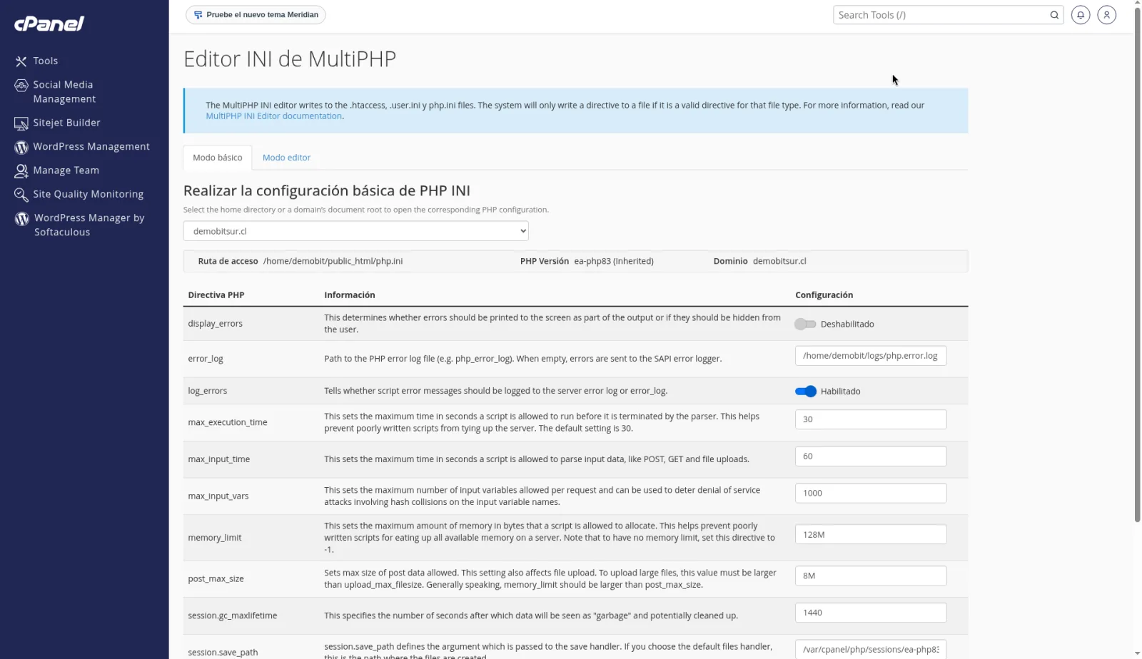Click the Sitejet Builder icon
Viewport: 1142px width, 659px height.
21,123
